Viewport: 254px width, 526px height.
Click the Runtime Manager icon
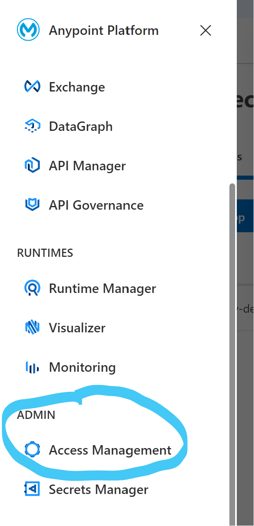pyautogui.click(x=32, y=288)
